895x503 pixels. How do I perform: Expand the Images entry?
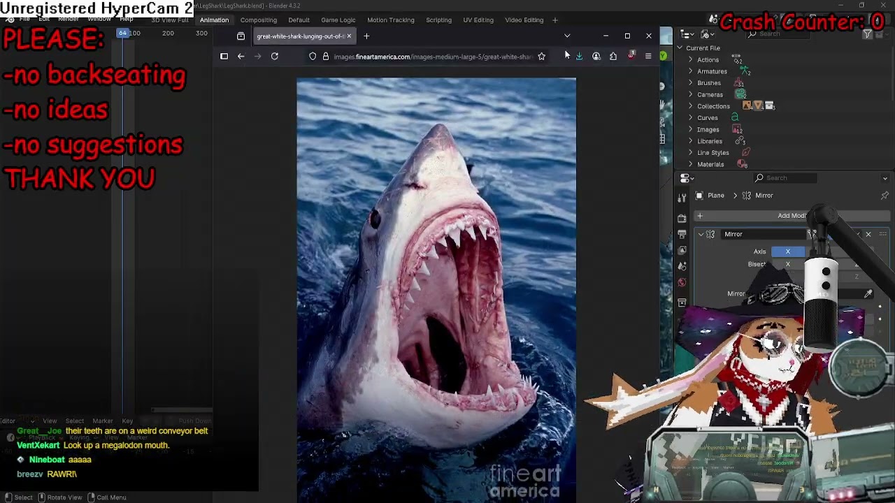tap(691, 129)
